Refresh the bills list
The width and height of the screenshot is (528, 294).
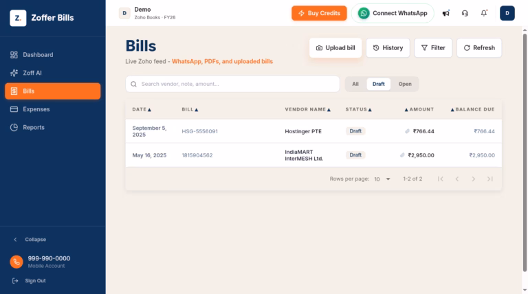(479, 48)
